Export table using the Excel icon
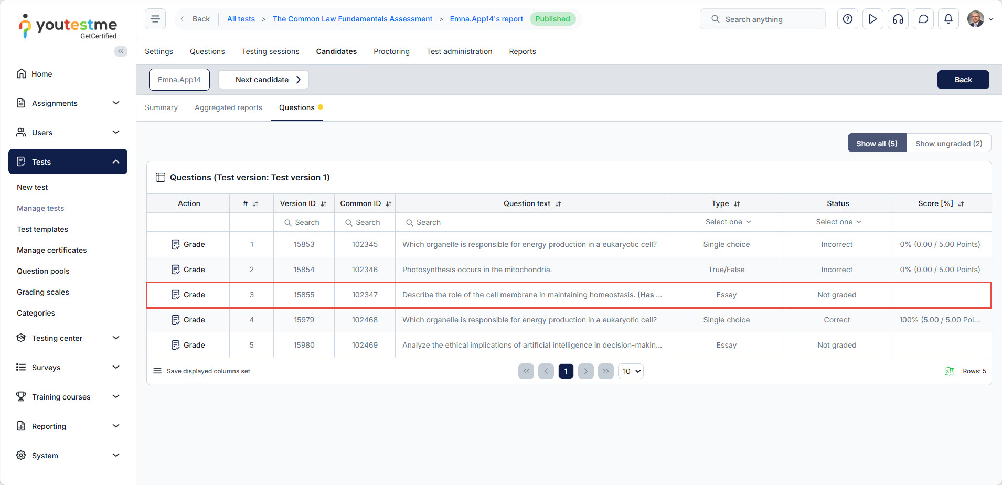 click(x=949, y=371)
